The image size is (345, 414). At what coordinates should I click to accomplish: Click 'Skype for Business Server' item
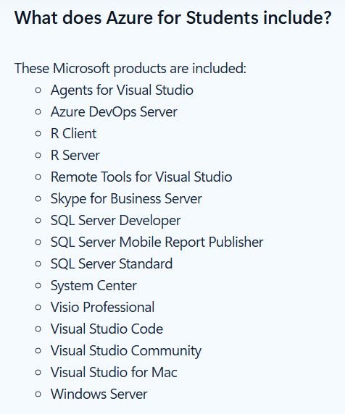(x=126, y=198)
